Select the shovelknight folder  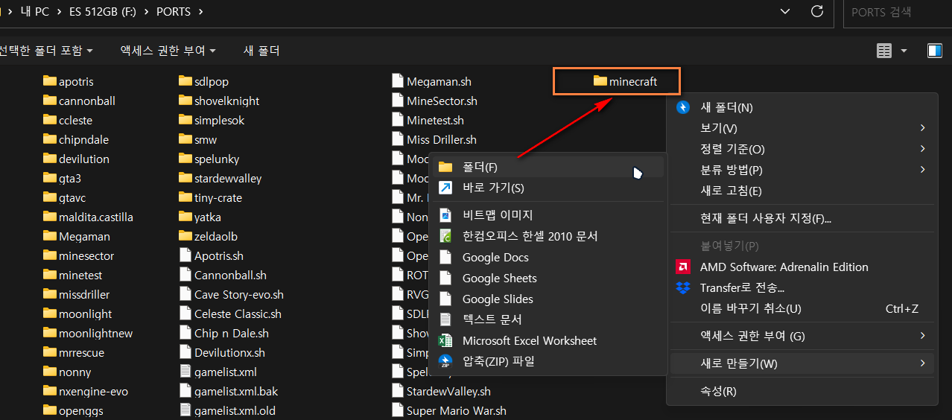[x=219, y=101]
